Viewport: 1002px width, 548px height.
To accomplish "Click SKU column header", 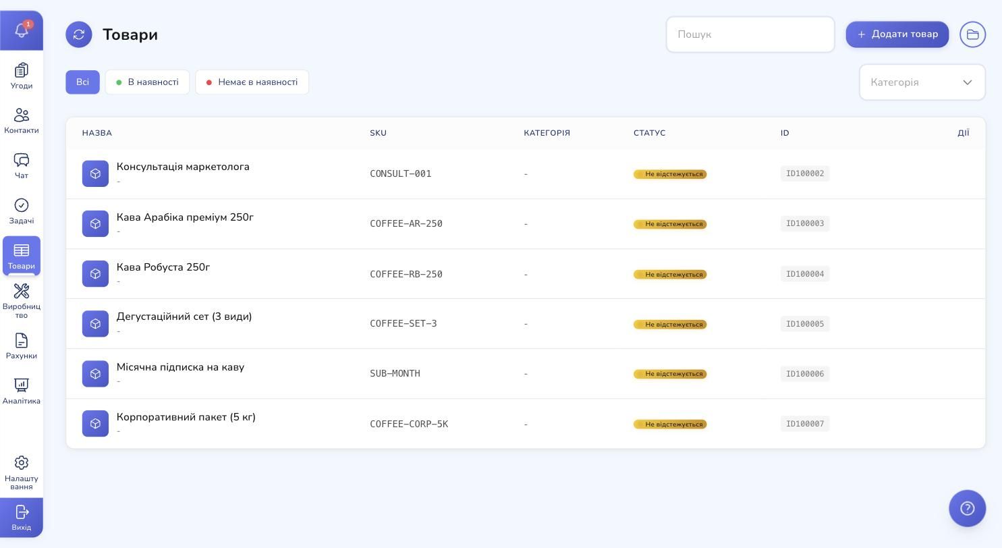I will coord(379,133).
